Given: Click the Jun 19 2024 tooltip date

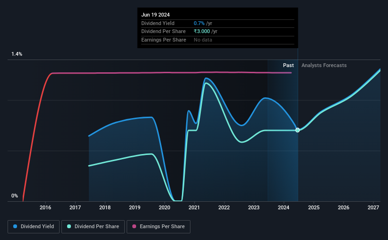Looking at the screenshot, I should (x=155, y=15).
